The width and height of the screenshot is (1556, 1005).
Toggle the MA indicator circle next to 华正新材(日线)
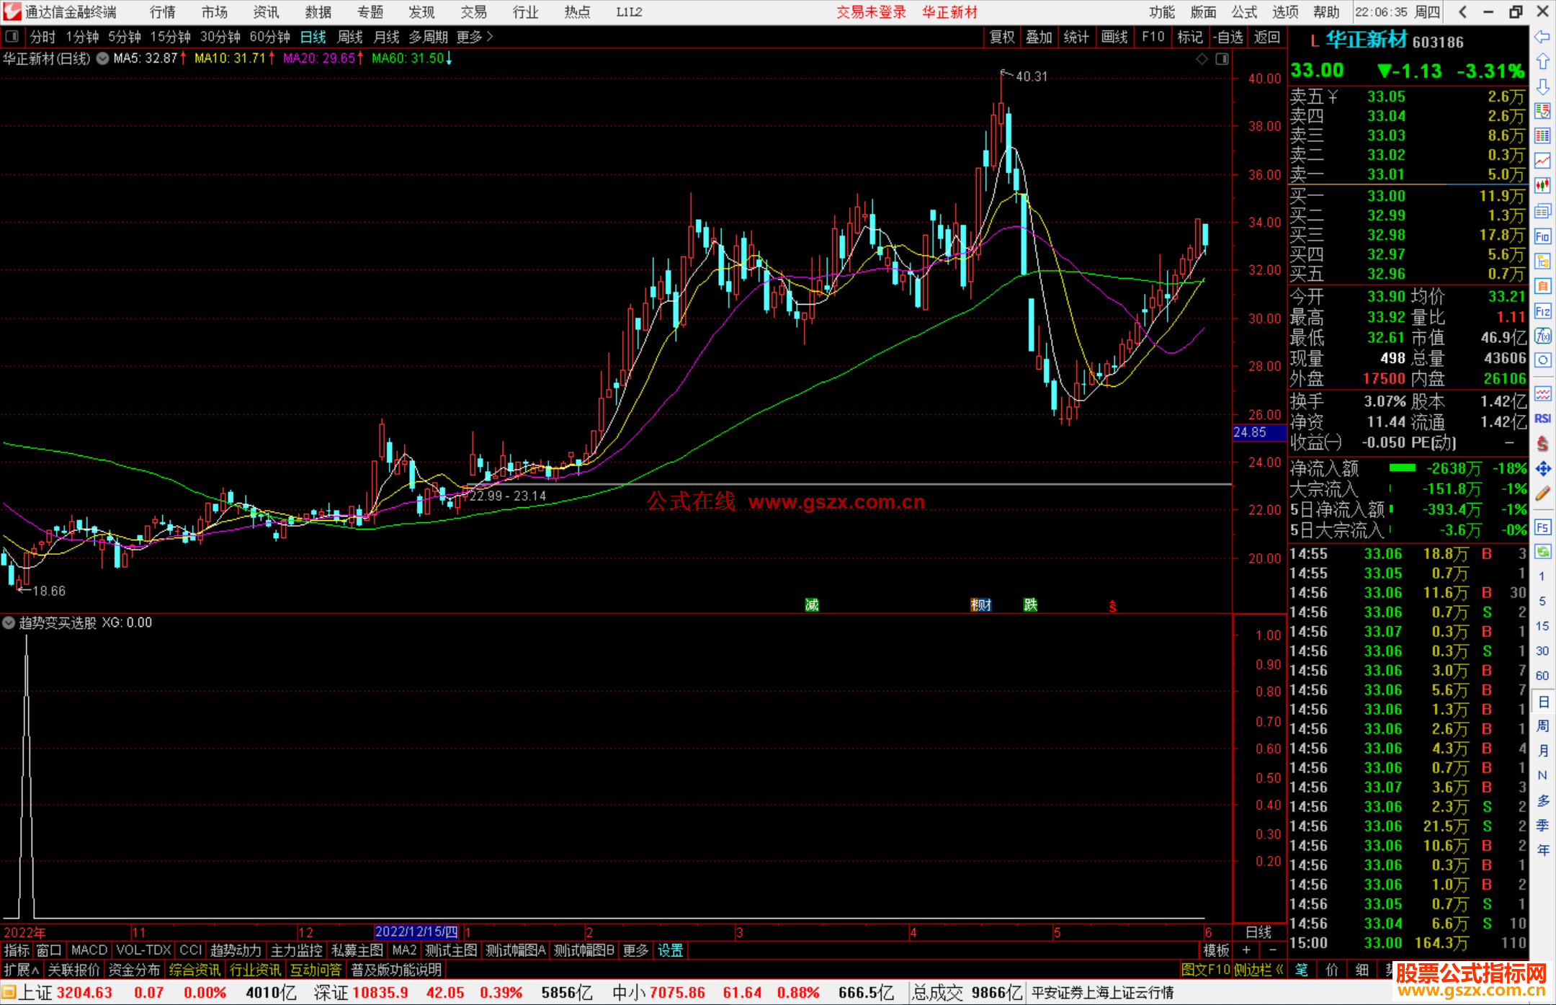(x=103, y=58)
